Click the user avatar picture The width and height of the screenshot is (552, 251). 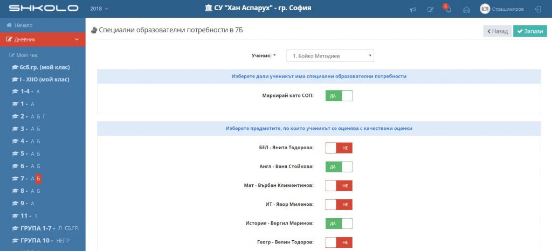tap(485, 9)
